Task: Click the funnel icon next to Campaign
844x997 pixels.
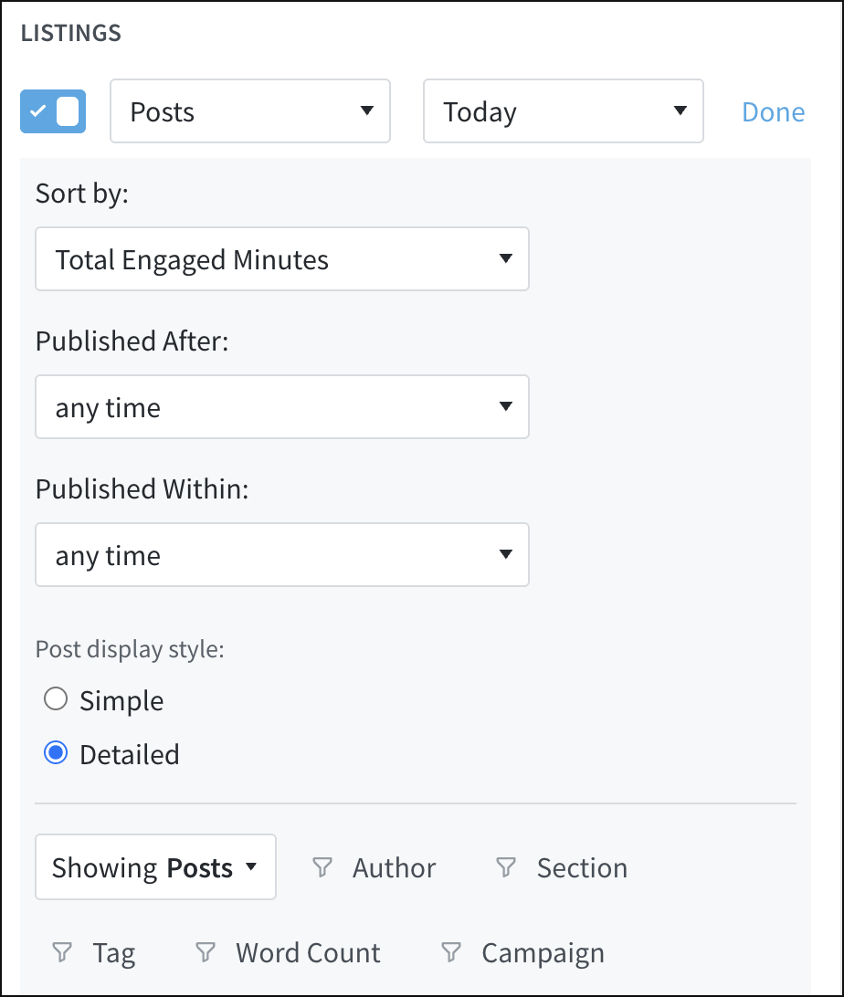Action: pyautogui.click(x=451, y=952)
